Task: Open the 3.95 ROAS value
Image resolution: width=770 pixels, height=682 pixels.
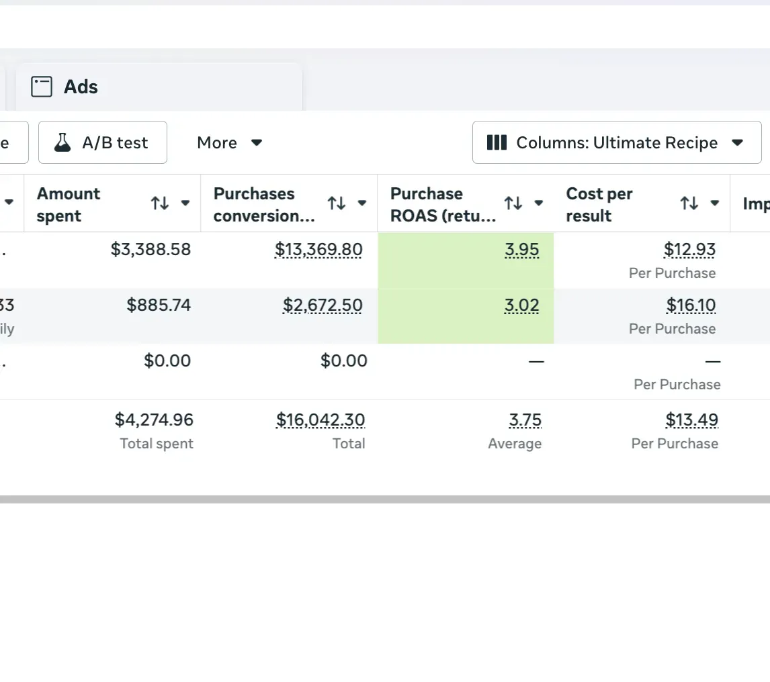Action: (521, 249)
